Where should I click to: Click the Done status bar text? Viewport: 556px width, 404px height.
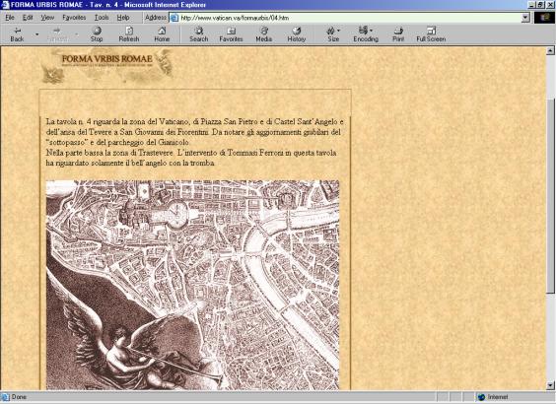19,397
